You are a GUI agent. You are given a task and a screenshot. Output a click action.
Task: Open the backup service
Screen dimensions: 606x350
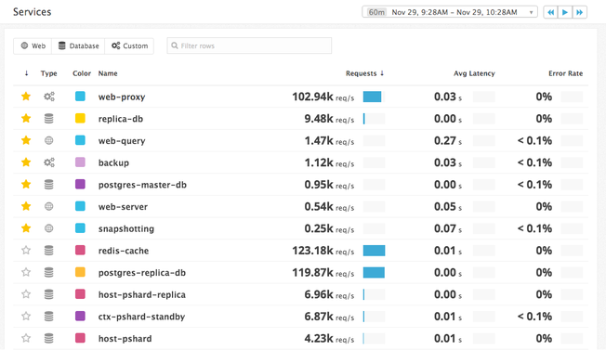[113, 162]
